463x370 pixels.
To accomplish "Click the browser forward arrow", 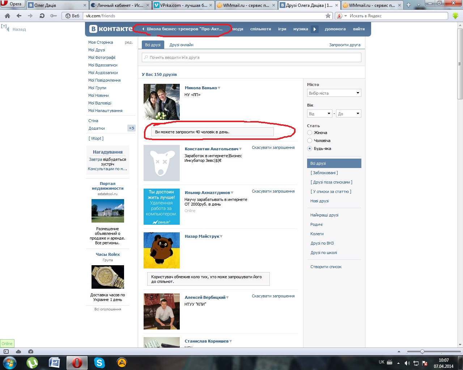I will tap(30, 16).
